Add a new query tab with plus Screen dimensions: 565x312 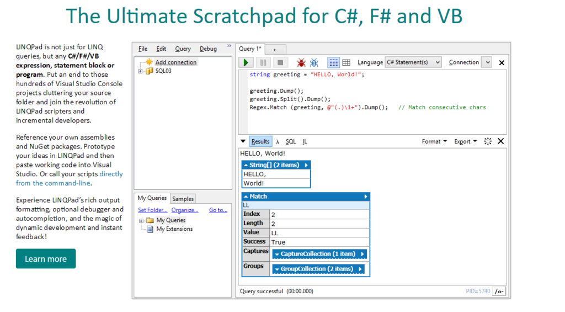275,50
